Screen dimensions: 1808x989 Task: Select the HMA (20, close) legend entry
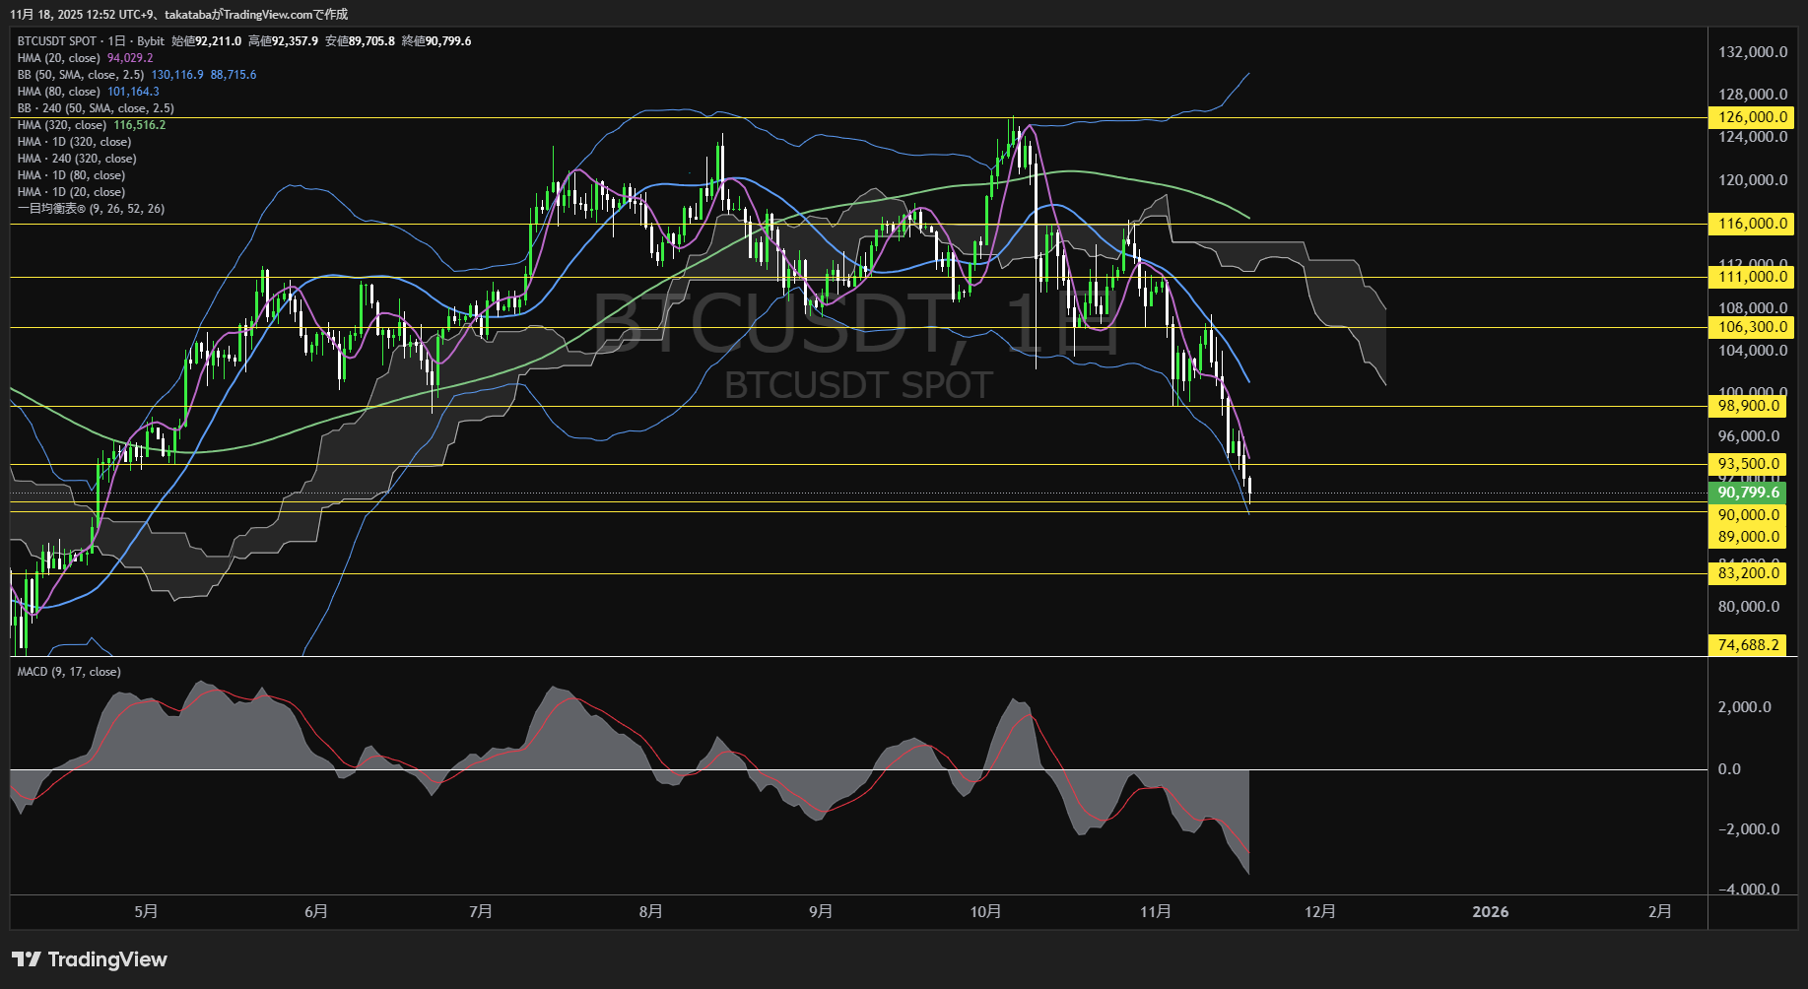click(x=59, y=58)
